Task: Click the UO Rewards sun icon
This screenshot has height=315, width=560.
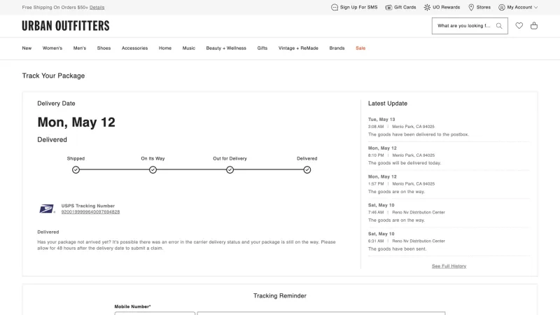Action: 427,7
